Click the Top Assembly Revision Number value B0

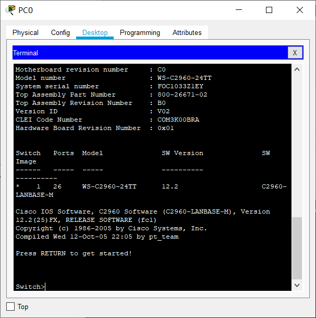[162, 103]
